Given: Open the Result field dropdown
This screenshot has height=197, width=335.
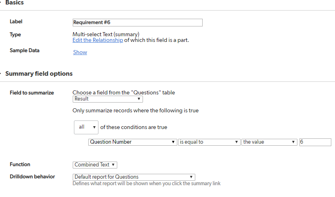Looking at the screenshot, I should (108, 99).
